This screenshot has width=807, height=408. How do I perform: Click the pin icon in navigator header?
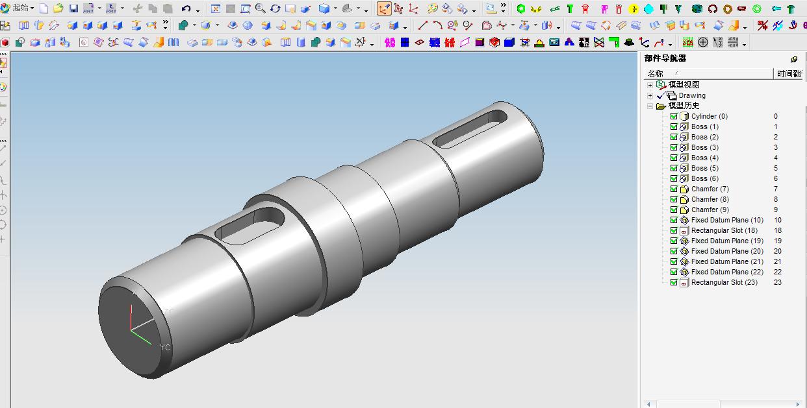point(794,59)
